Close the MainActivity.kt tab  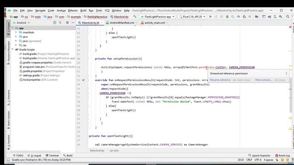[x=102, y=22]
